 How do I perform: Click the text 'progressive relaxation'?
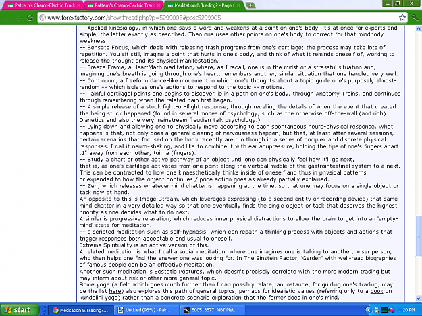(139, 218)
